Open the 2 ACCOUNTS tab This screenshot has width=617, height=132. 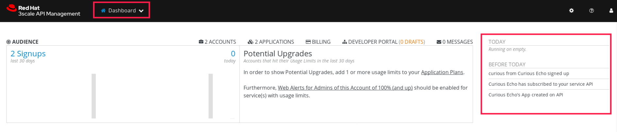(x=220, y=42)
